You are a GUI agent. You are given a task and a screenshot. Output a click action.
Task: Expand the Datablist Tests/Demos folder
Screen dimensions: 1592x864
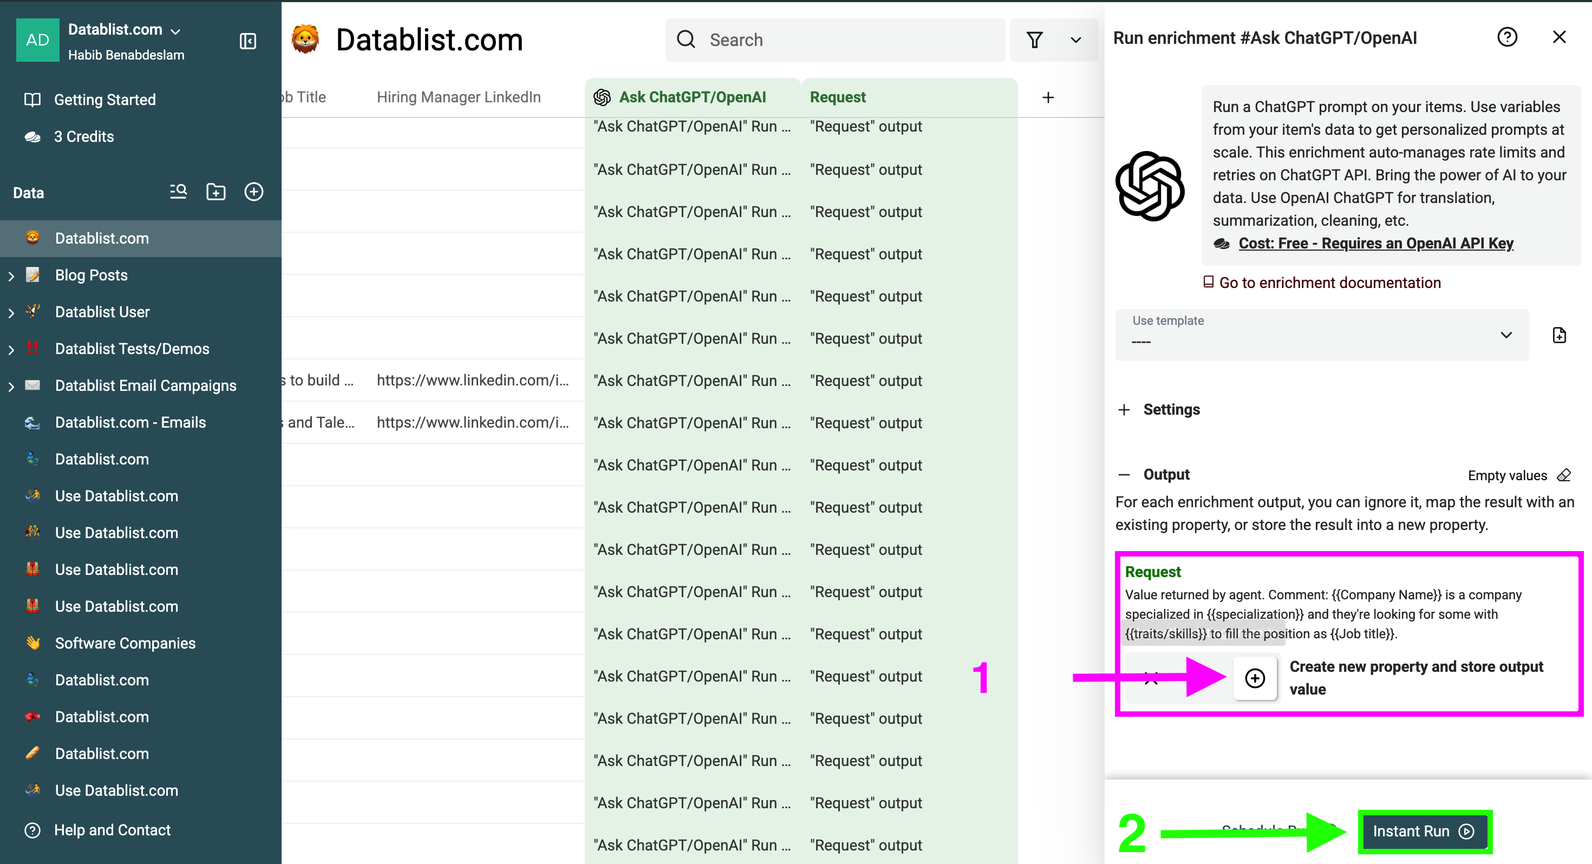pos(11,350)
